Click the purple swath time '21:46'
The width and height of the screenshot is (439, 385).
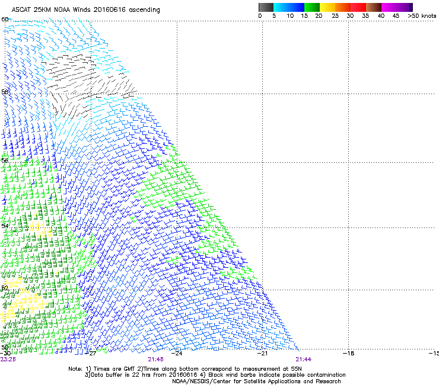point(155,360)
